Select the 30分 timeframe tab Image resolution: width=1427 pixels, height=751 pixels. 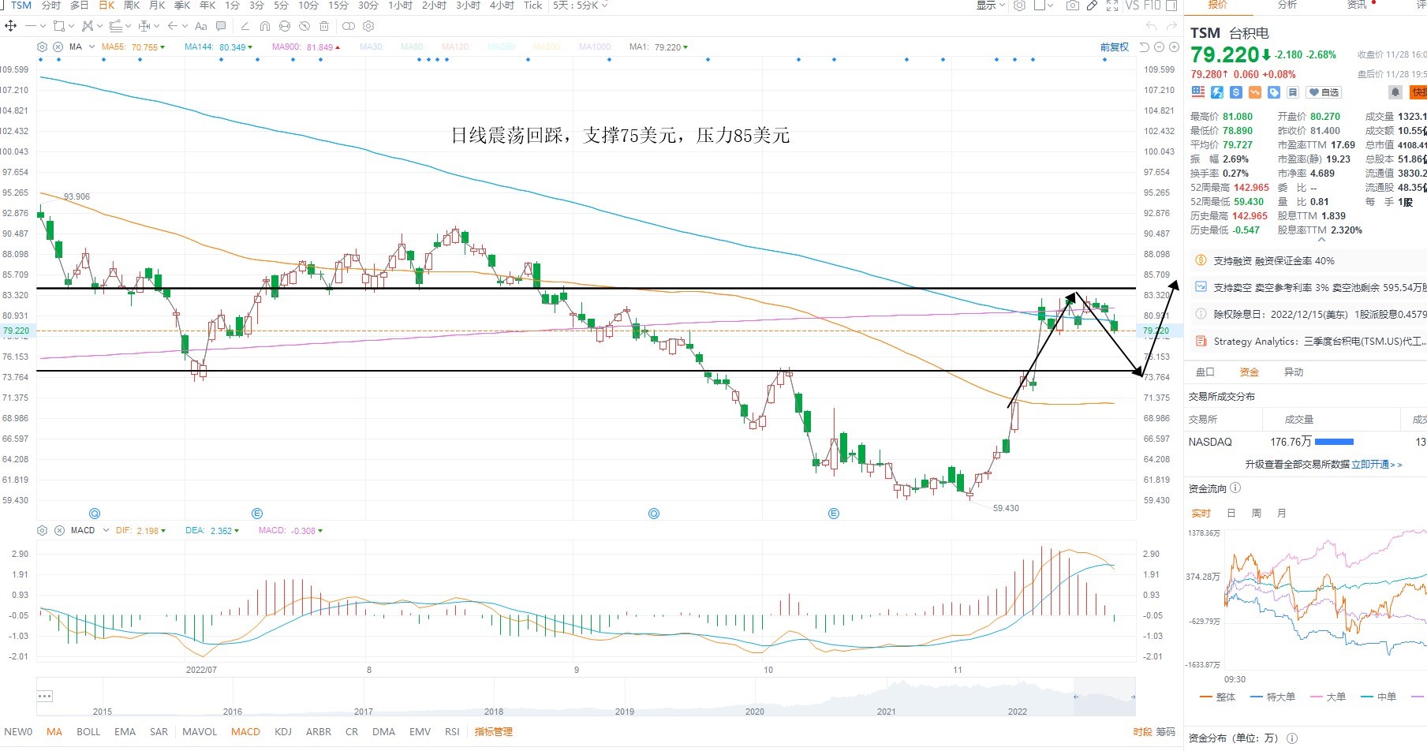[x=368, y=6]
